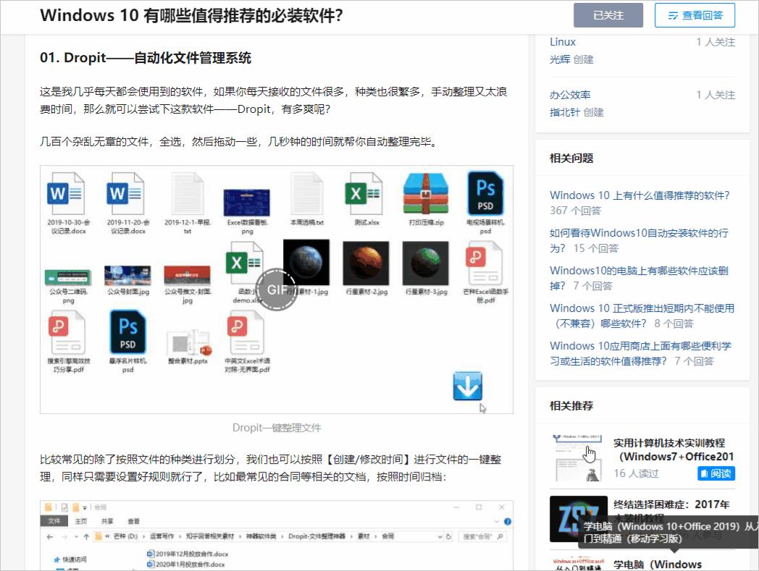Image resolution: width=759 pixels, height=571 pixels.
Task: Select 2020年1月投放合作.docx file
Action: coord(186,564)
